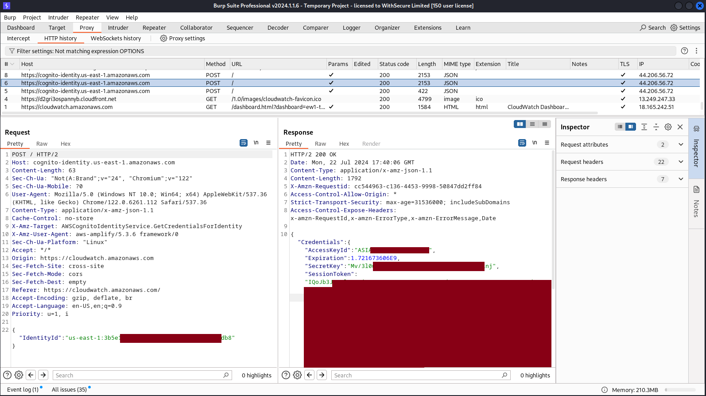Image resolution: width=706 pixels, height=396 pixels.
Task: Toggle the Response pane word wrap icon
Action: (522, 143)
